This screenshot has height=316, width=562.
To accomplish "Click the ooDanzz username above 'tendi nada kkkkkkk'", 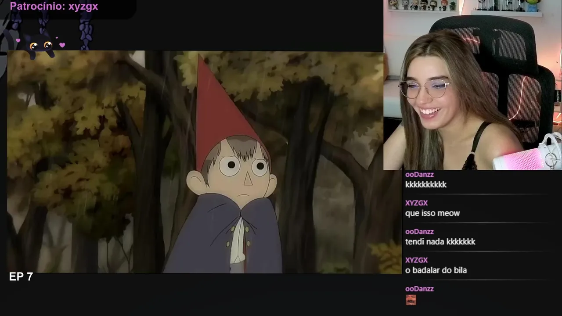I will [419, 232].
